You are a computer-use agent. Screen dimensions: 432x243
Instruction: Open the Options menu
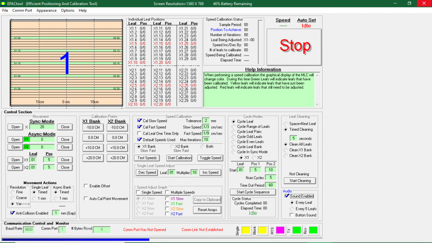coord(67,10)
